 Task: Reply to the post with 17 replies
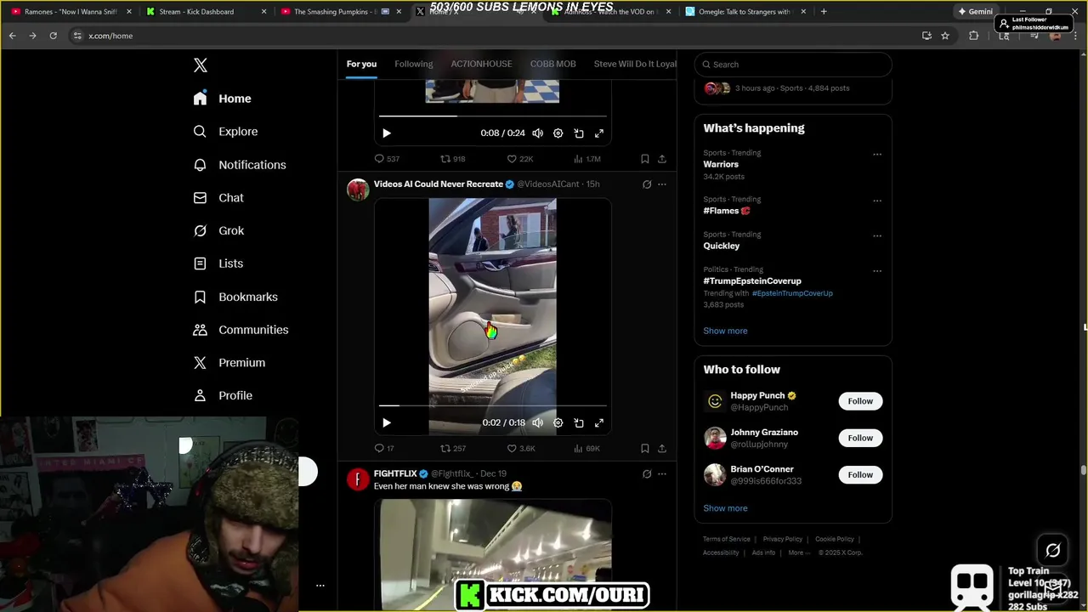point(384,448)
